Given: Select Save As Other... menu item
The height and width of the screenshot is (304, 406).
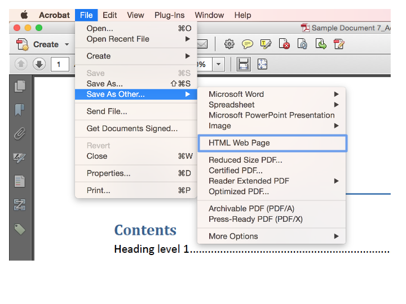Looking at the screenshot, I should click(136, 94).
